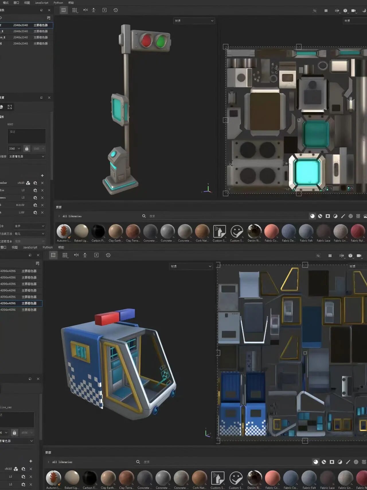
Task: Open the Python menu in the top menu bar
Action: [58, 3]
